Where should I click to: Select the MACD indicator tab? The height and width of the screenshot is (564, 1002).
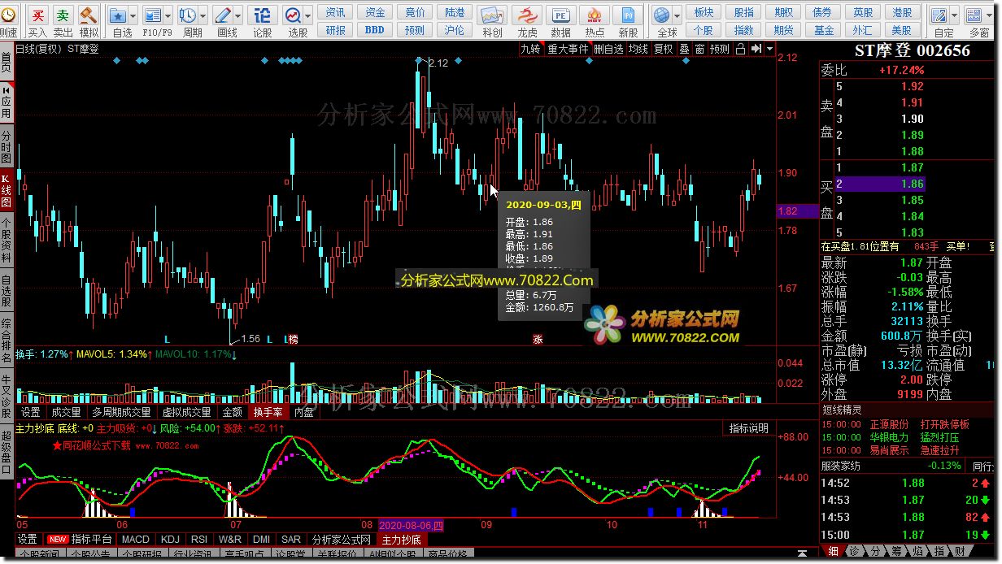pyautogui.click(x=136, y=539)
